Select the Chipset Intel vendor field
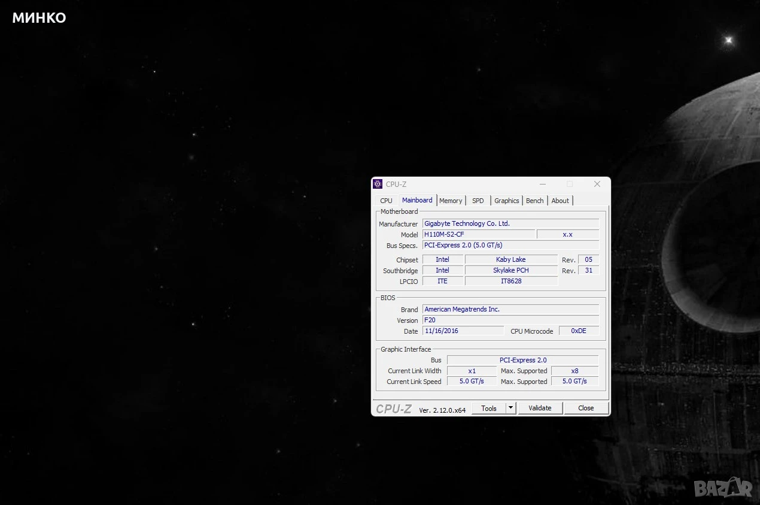 pos(442,259)
